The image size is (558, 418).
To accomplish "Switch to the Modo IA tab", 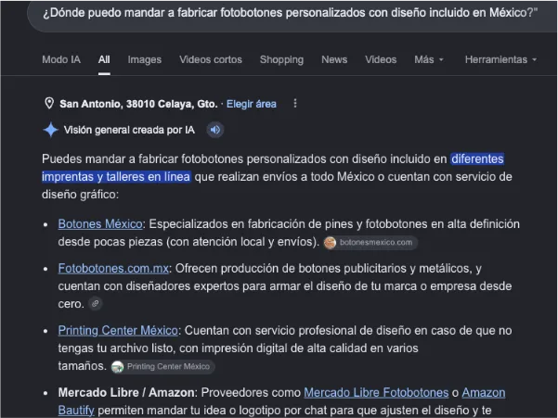I will (61, 59).
